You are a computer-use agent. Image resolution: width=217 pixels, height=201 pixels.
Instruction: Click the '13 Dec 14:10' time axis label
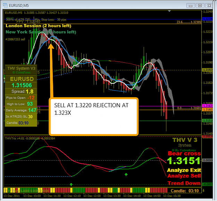pos(132,196)
